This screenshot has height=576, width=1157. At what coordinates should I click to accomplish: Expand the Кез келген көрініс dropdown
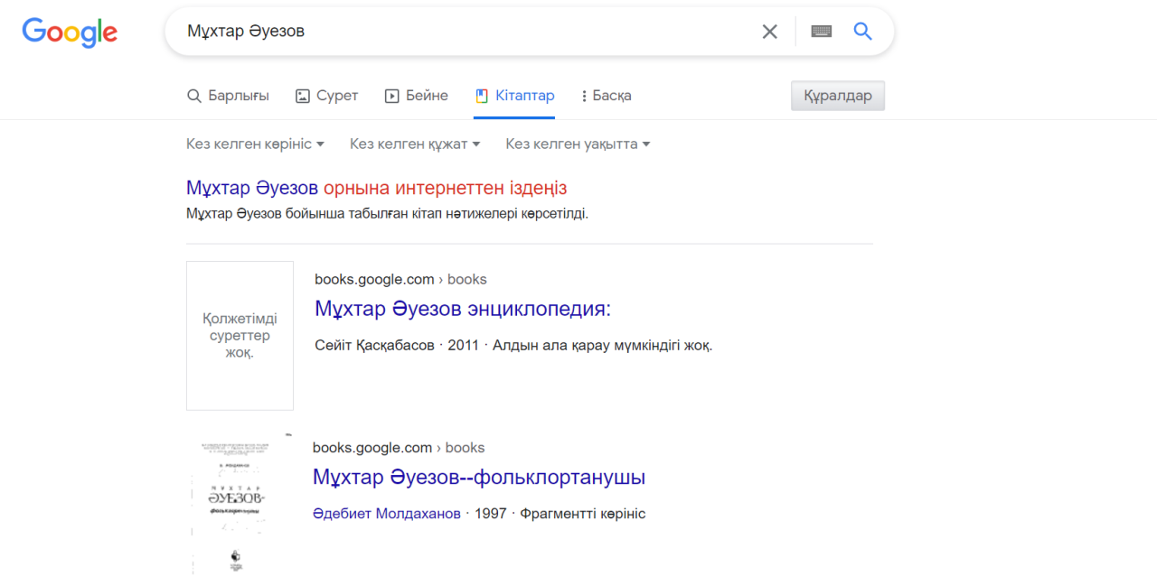tap(255, 144)
